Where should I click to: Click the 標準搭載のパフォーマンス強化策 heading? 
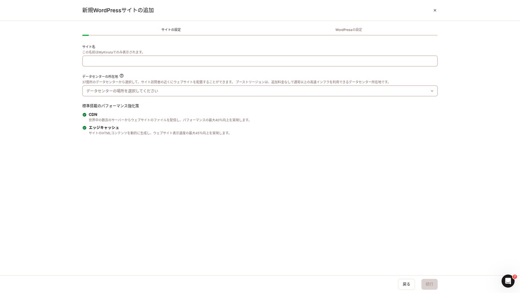click(110, 106)
